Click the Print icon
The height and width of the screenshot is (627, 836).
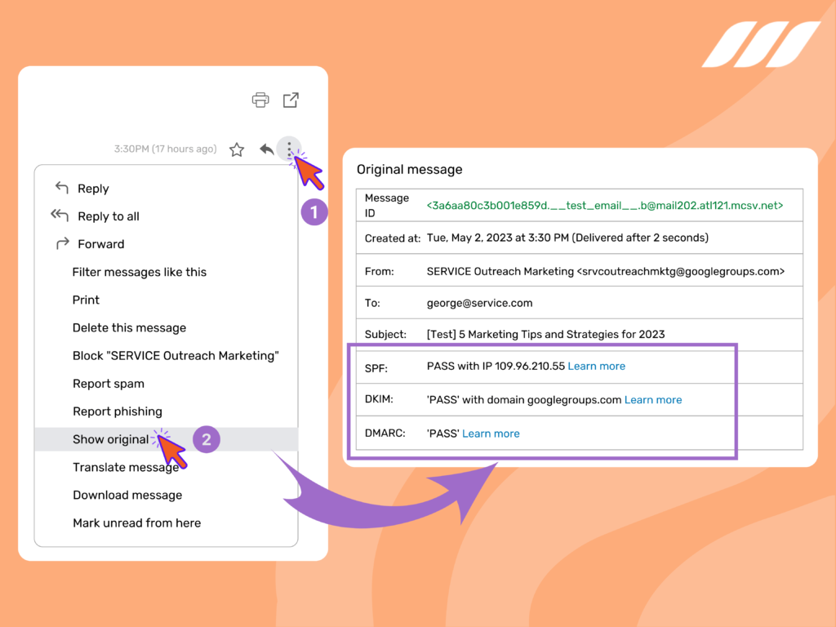point(260,100)
